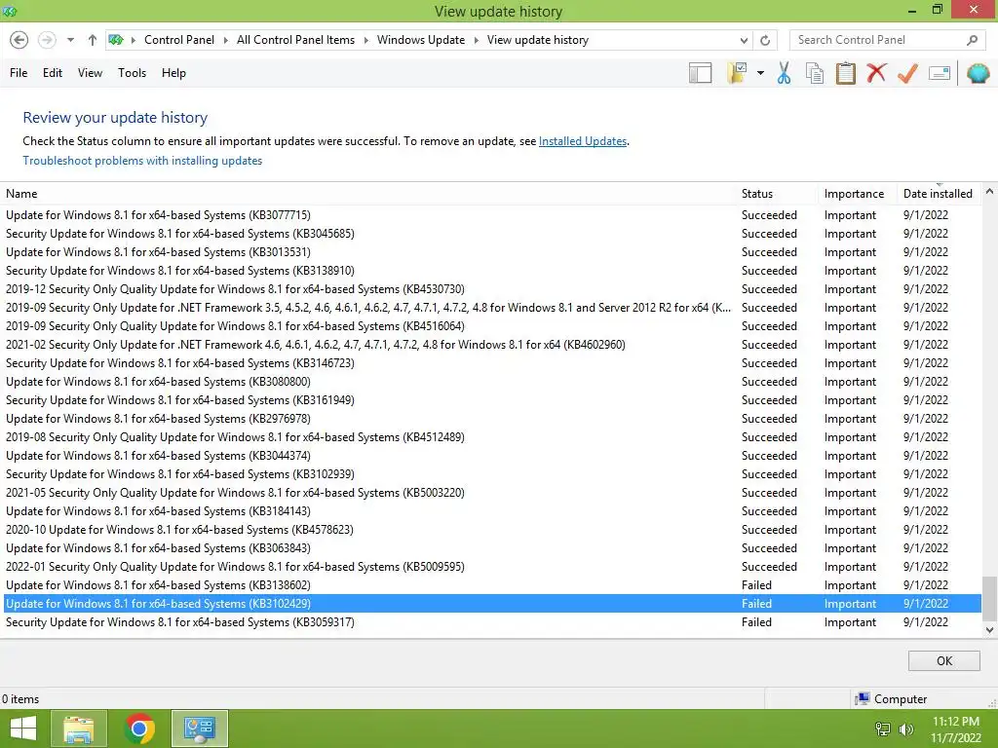The height and width of the screenshot is (748, 998).
Task: Expand arrow after Windows Update breadcrumb
Action: pos(476,40)
